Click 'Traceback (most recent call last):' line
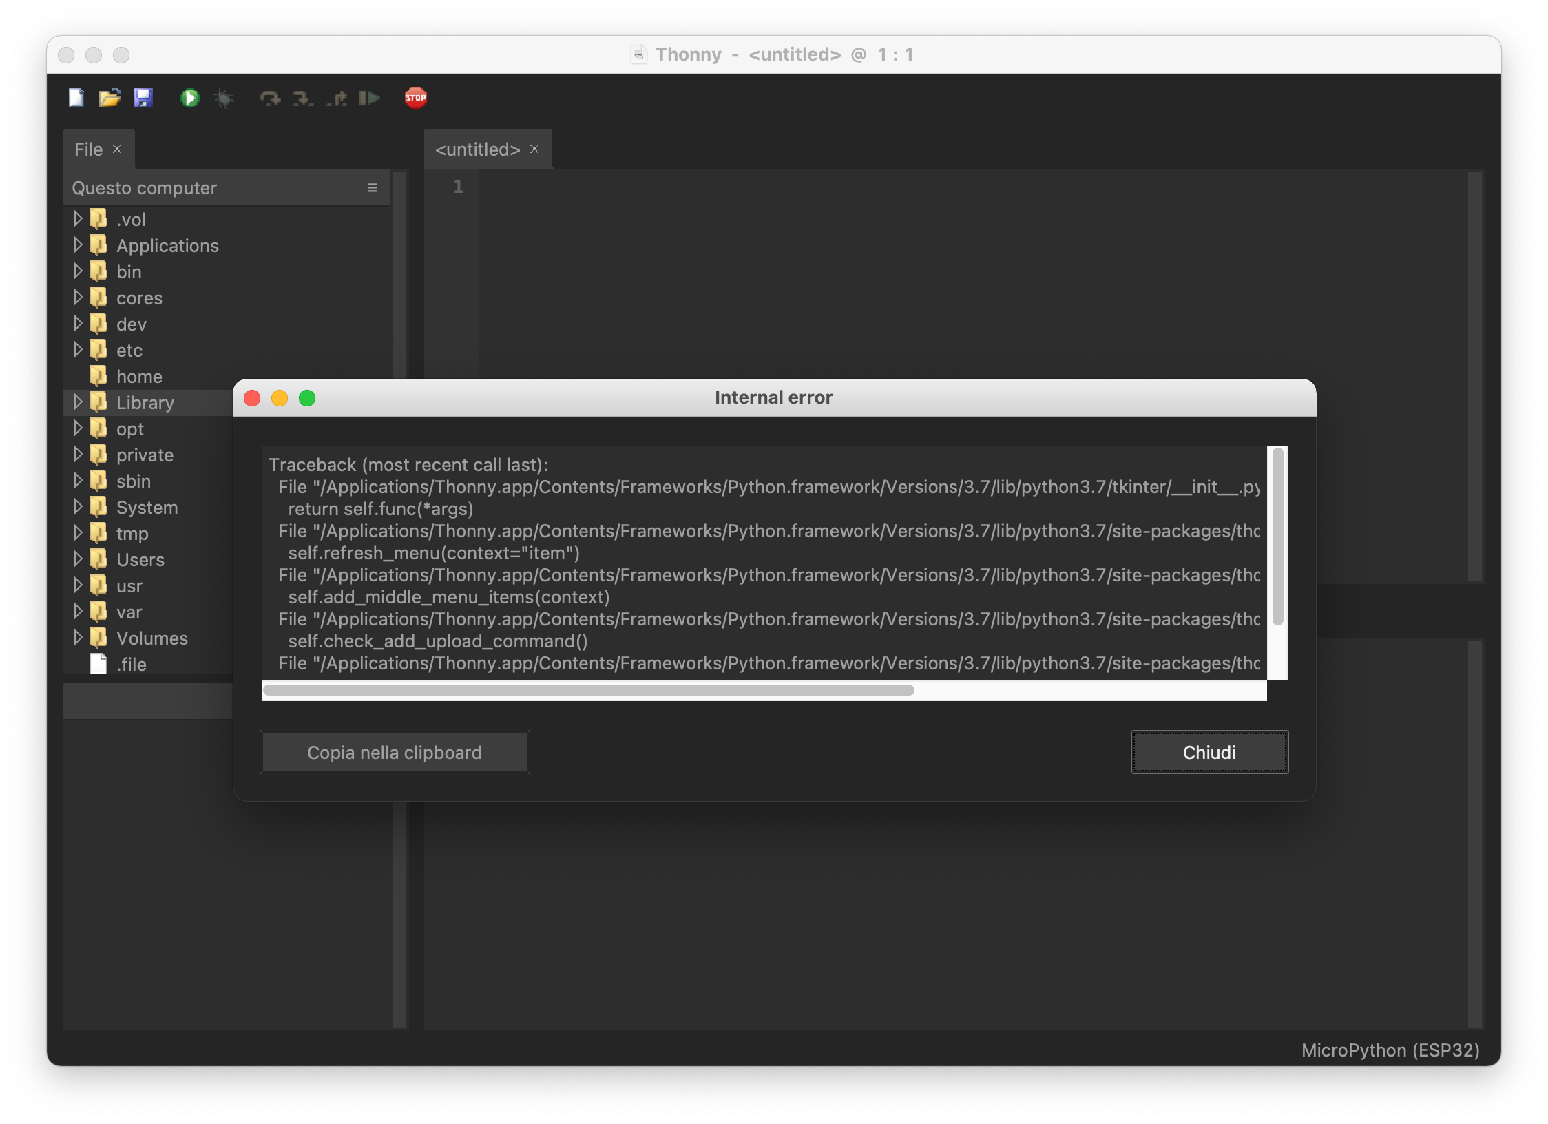This screenshot has width=1548, height=1124. 408,465
